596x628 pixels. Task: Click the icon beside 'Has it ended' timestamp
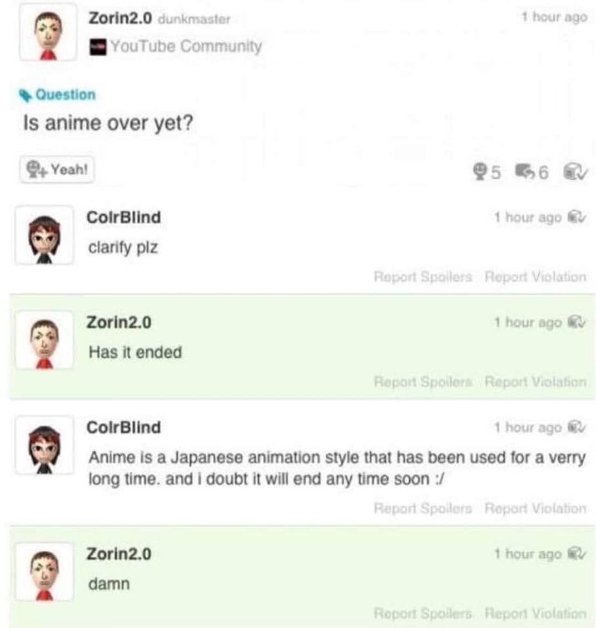coord(577,322)
